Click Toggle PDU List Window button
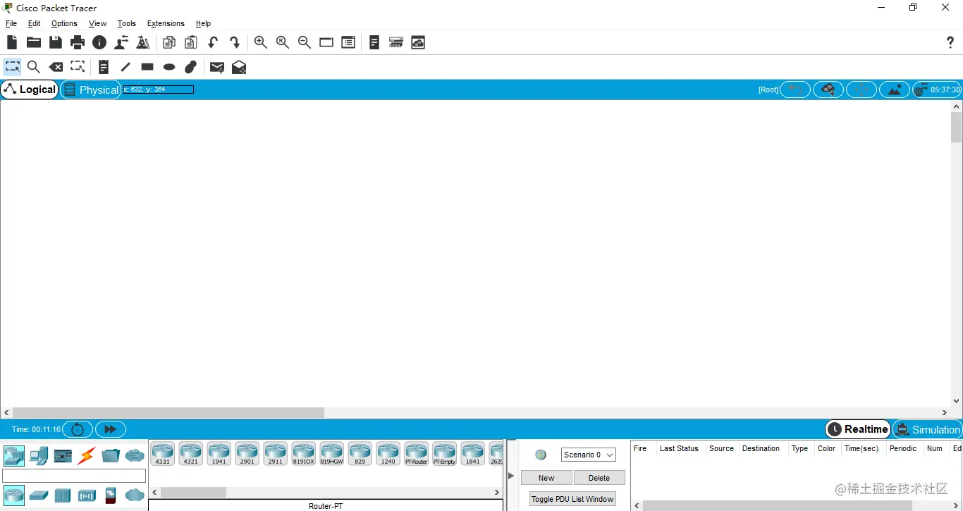Image resolution: width=963 pixels, height=511 pixels. (x=572, y=499)
